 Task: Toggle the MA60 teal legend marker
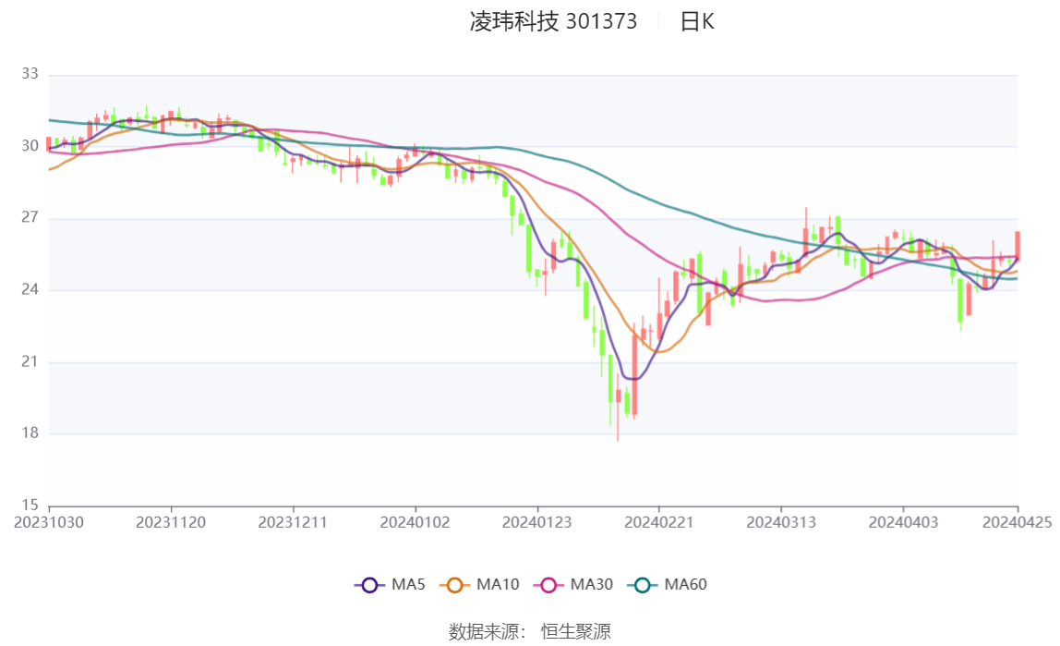[643, 585]
